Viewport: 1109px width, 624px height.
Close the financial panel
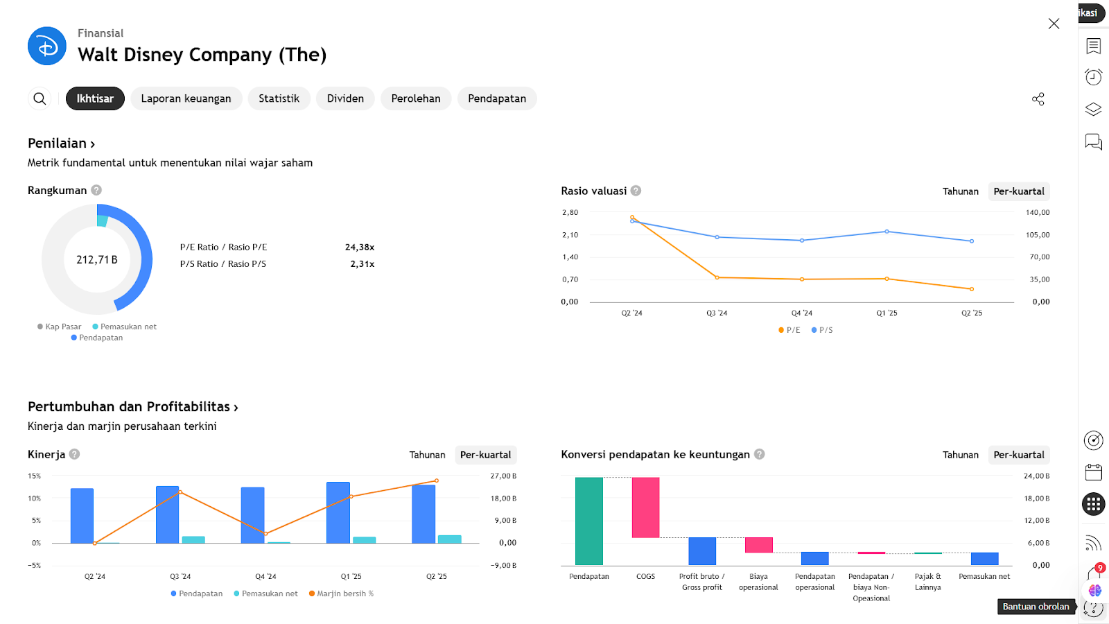[x=1054, y=24]
